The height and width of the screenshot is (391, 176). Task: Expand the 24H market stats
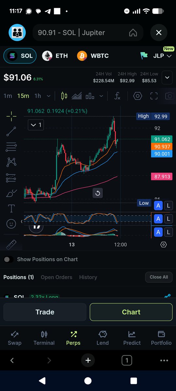pyautogui.click(x=167, y=78)
